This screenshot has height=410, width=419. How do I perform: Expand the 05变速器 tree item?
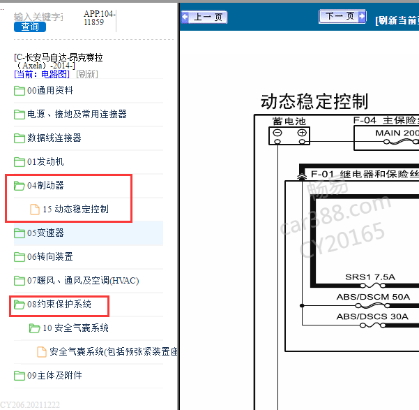[x=45, y=233]
